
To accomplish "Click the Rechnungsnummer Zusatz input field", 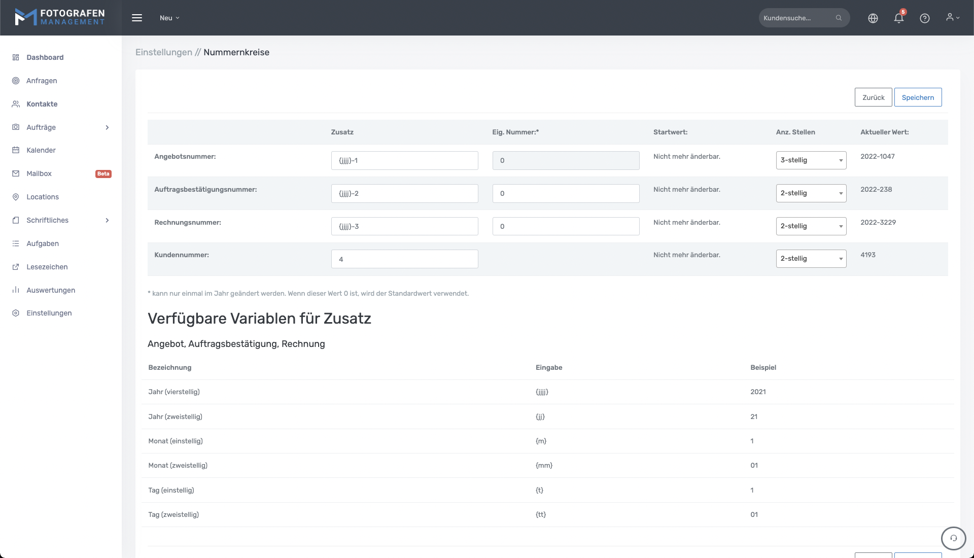I will coord(404,226).
